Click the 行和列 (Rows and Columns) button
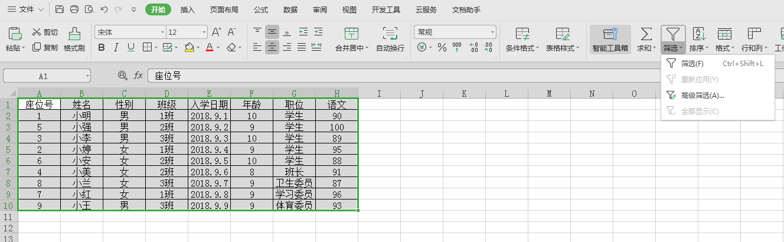The height and width of the screenshot is (242, 784). tap(754, 40)
